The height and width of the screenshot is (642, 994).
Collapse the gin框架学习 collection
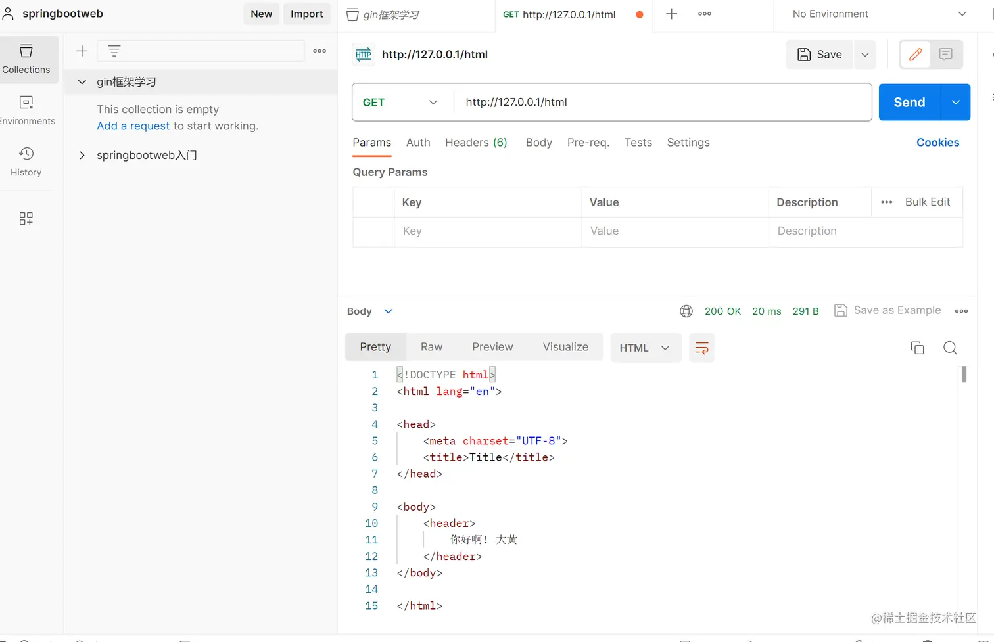pos(82,82)
